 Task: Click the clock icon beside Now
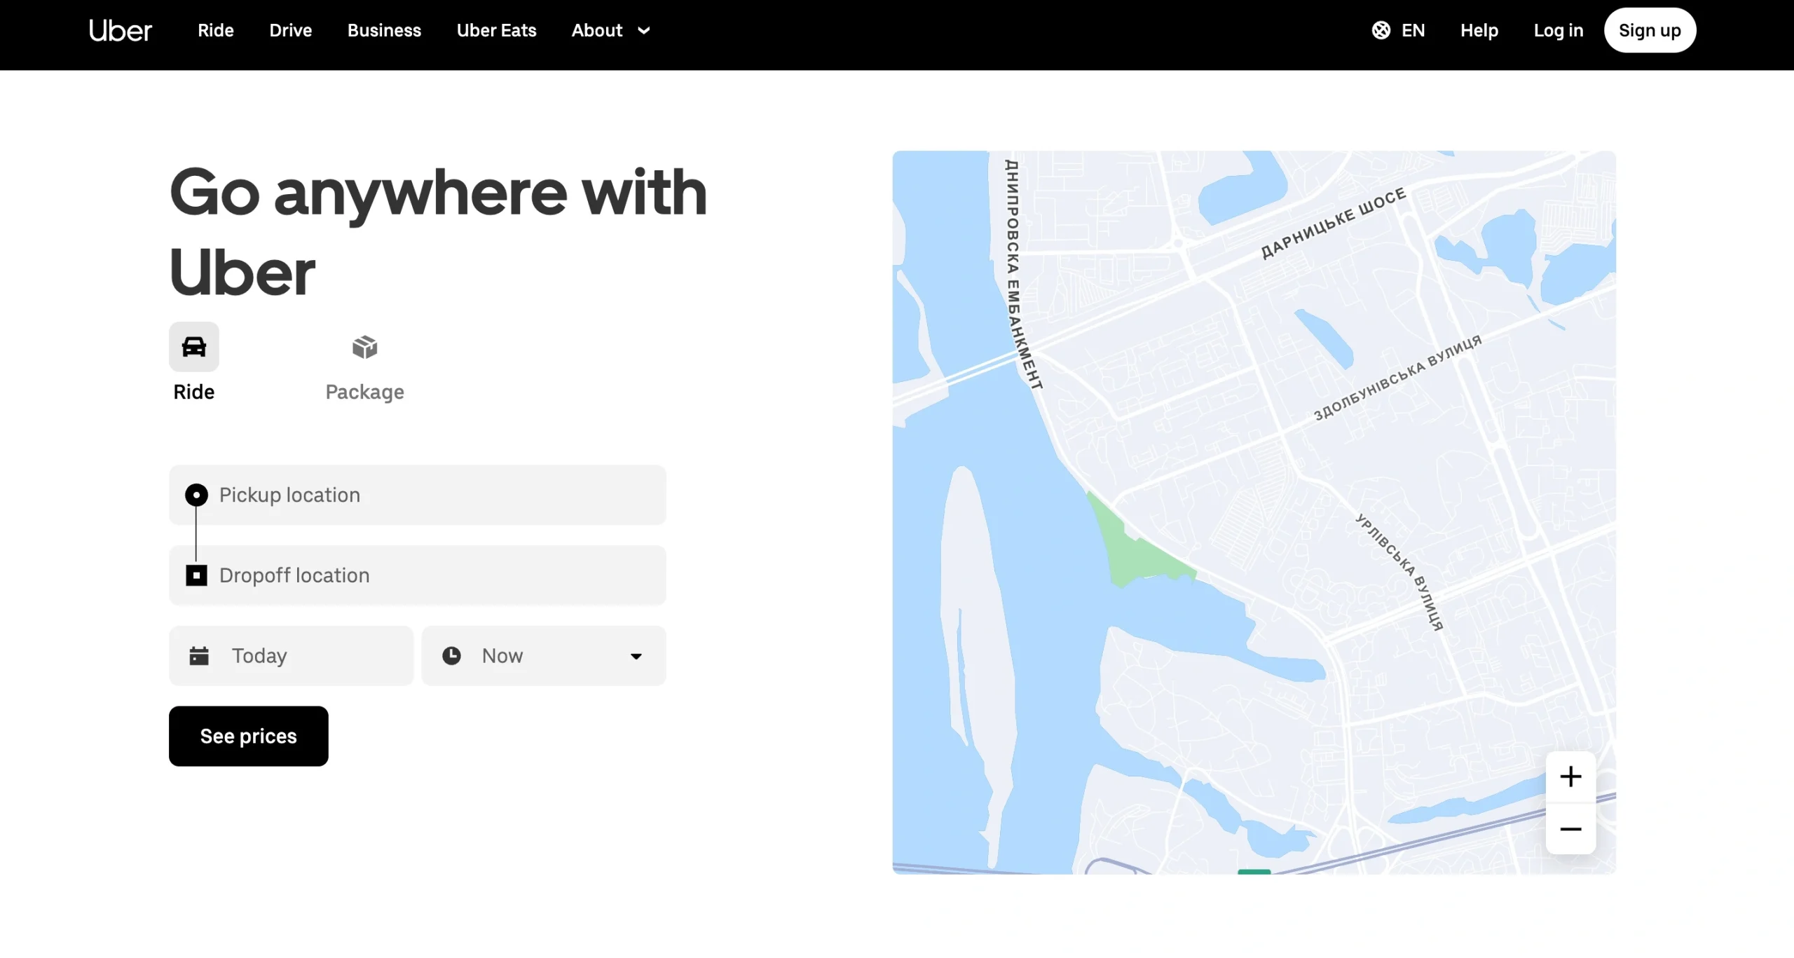pos(451,656)
